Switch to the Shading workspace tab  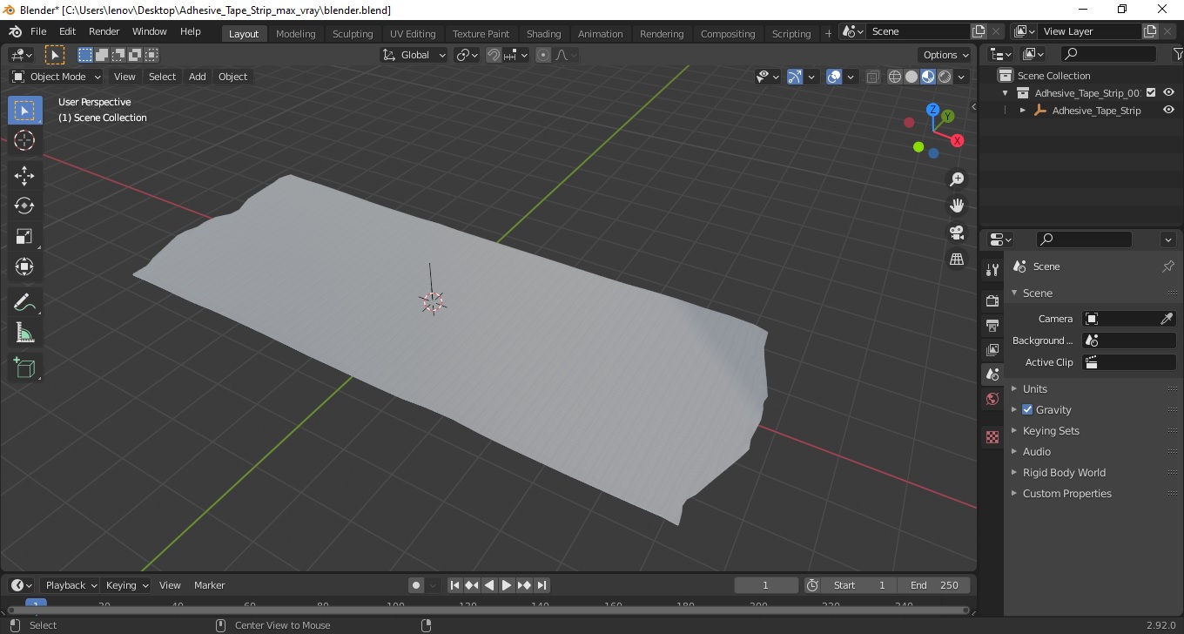(544, 34)
